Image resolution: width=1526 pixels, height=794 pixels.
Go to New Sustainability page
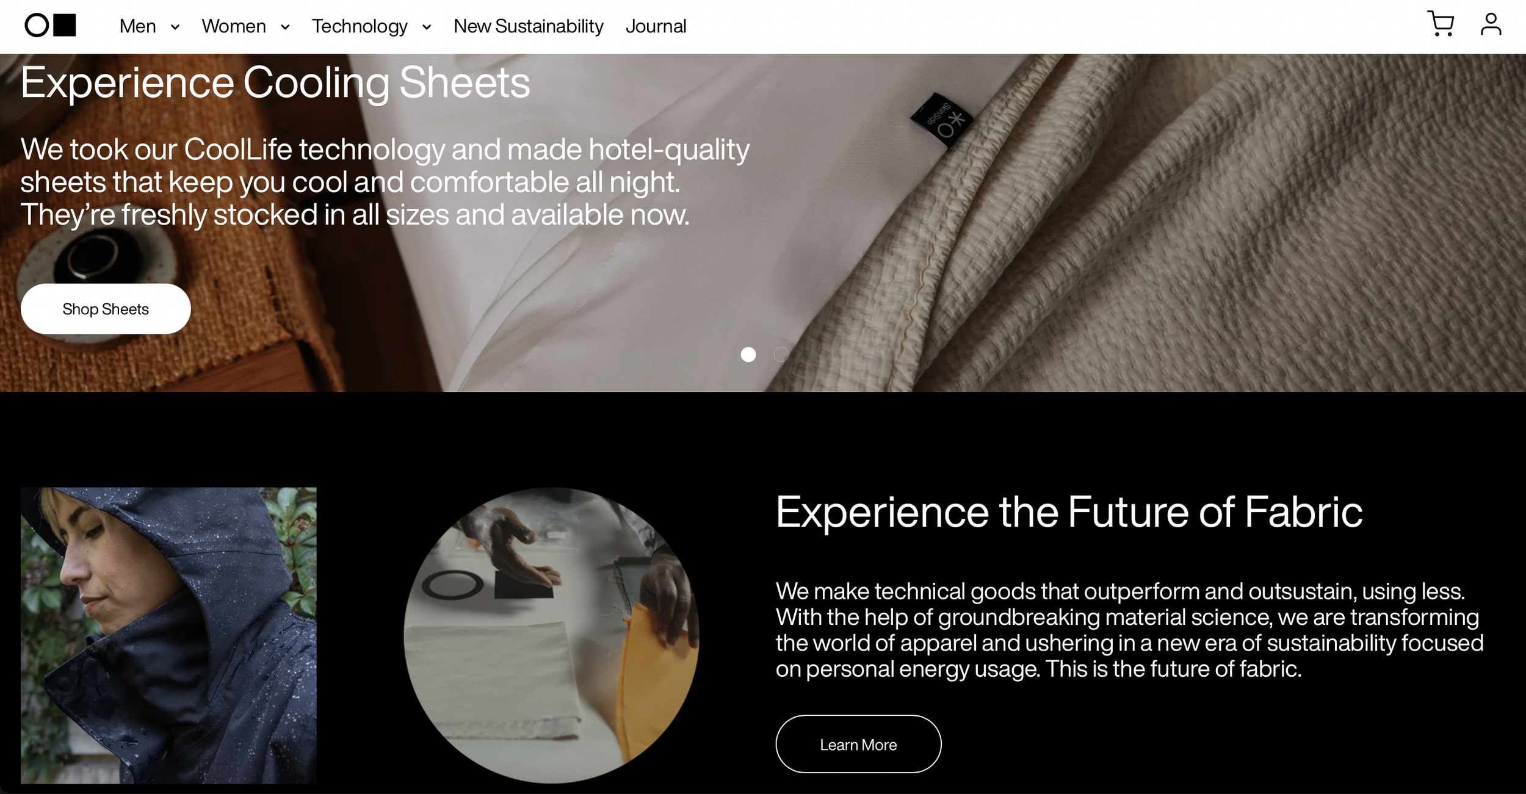click(529, 26)
